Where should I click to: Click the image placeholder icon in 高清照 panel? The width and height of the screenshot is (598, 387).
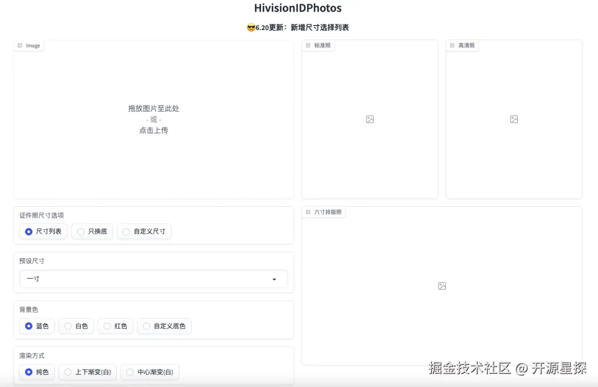tap(514, 119)
